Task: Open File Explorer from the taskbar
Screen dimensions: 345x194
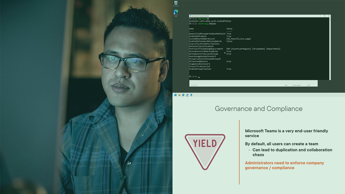Action: 179,95
